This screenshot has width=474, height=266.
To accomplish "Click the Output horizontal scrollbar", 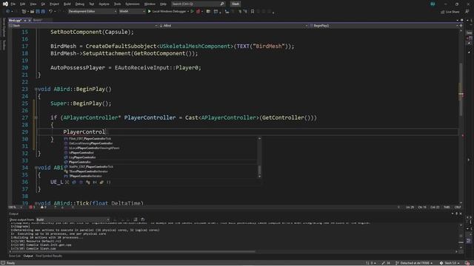I will 133,251.
